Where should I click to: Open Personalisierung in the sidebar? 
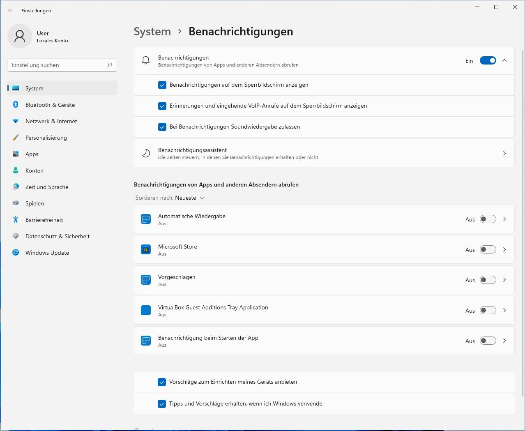(46, 138)
